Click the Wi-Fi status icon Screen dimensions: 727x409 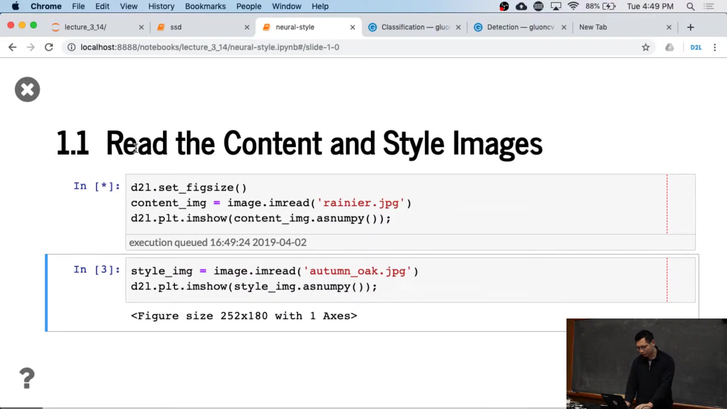point(573,6)
